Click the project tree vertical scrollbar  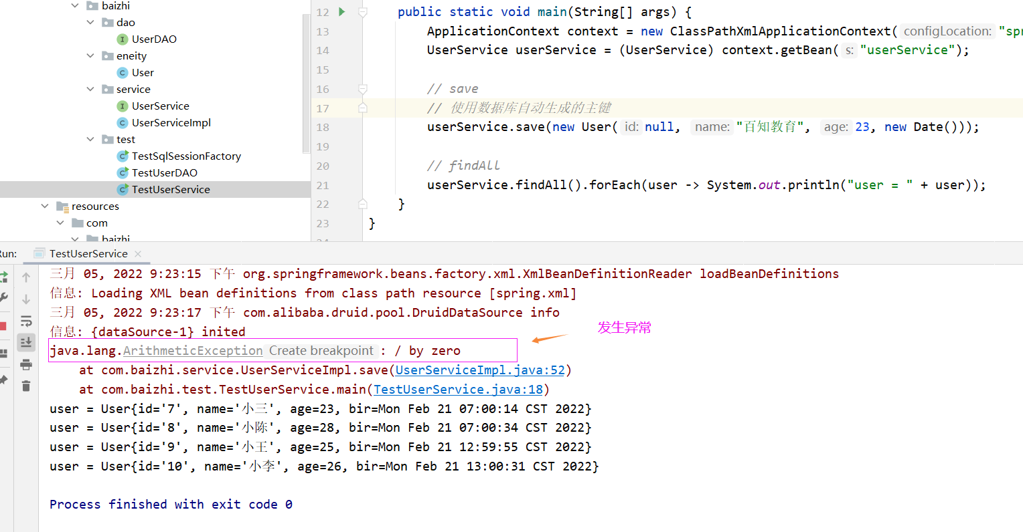(307, 84)
